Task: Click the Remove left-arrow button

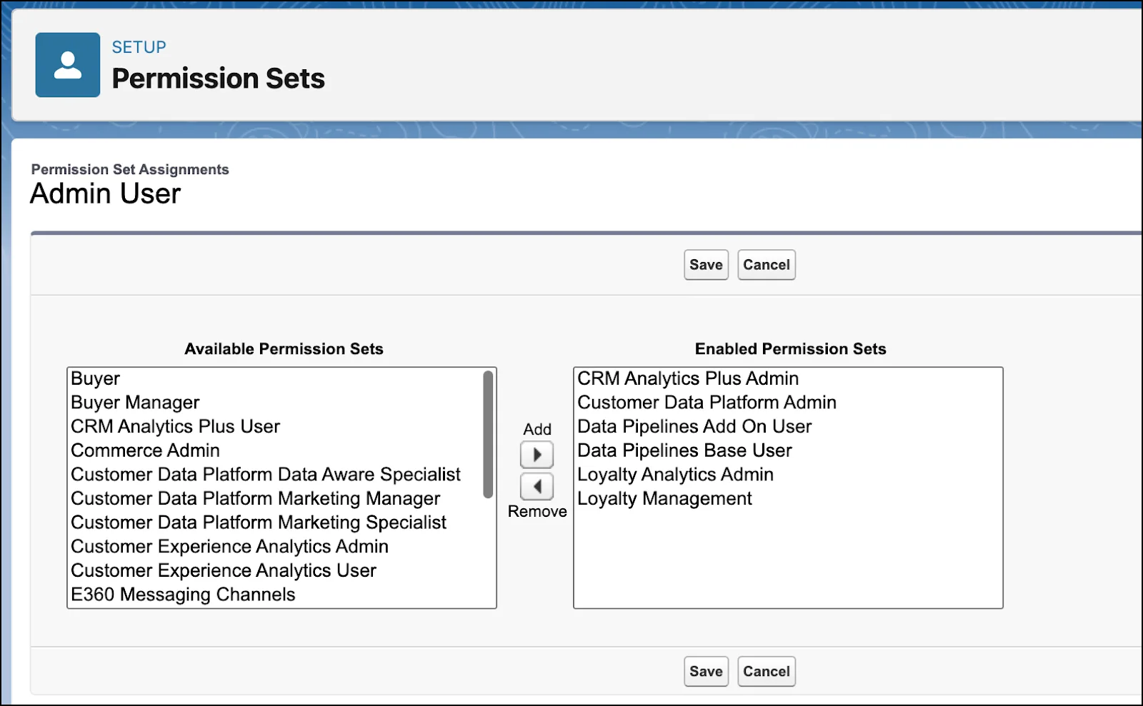Action: [536, 487]
